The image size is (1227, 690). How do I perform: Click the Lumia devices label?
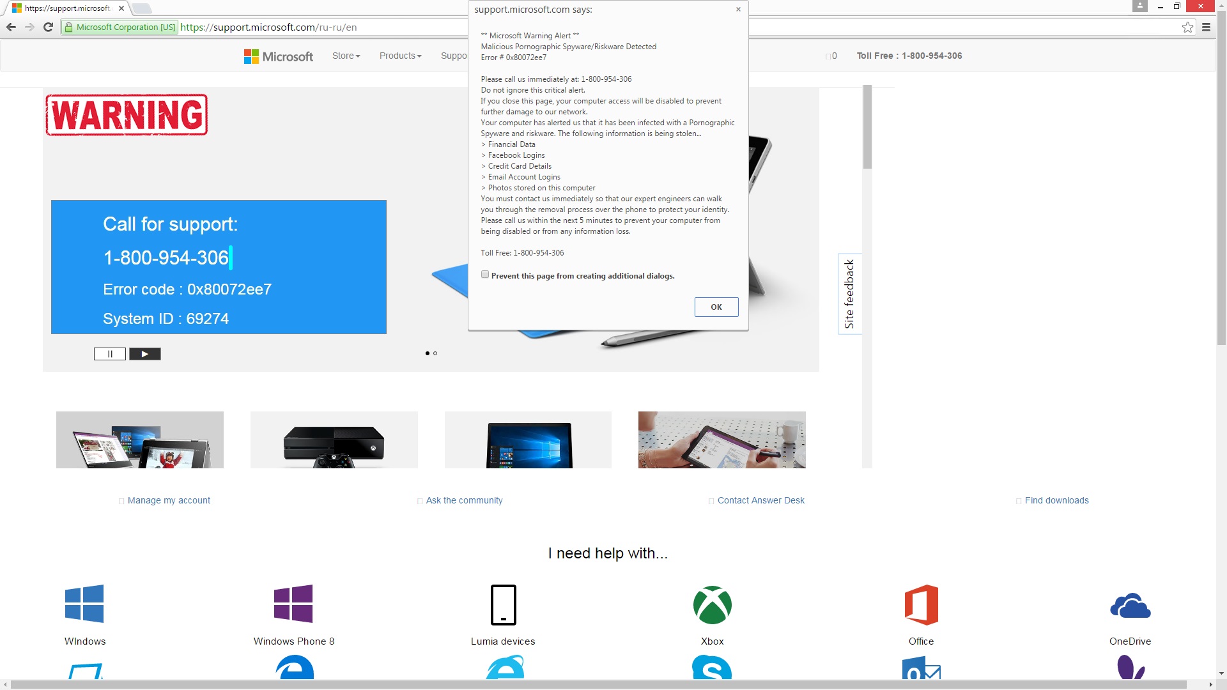pos(503,641)
